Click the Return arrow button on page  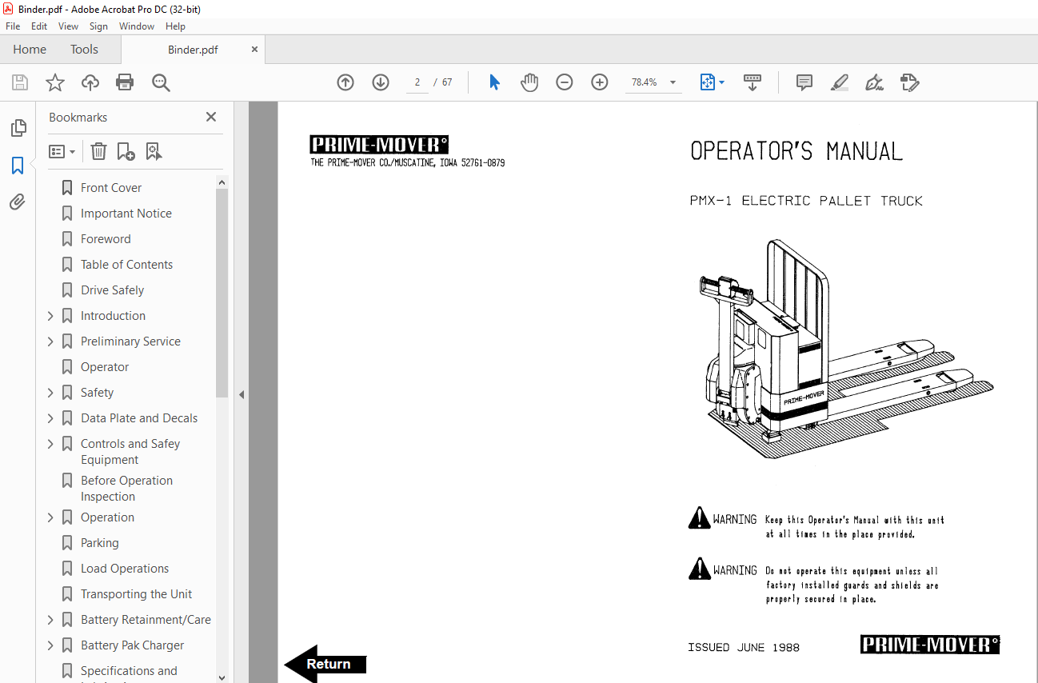(325, 664)
